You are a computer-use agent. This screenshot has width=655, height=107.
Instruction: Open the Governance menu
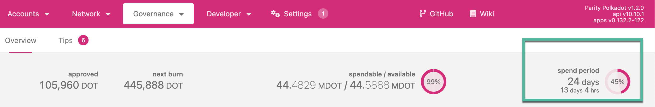(153, 14)
